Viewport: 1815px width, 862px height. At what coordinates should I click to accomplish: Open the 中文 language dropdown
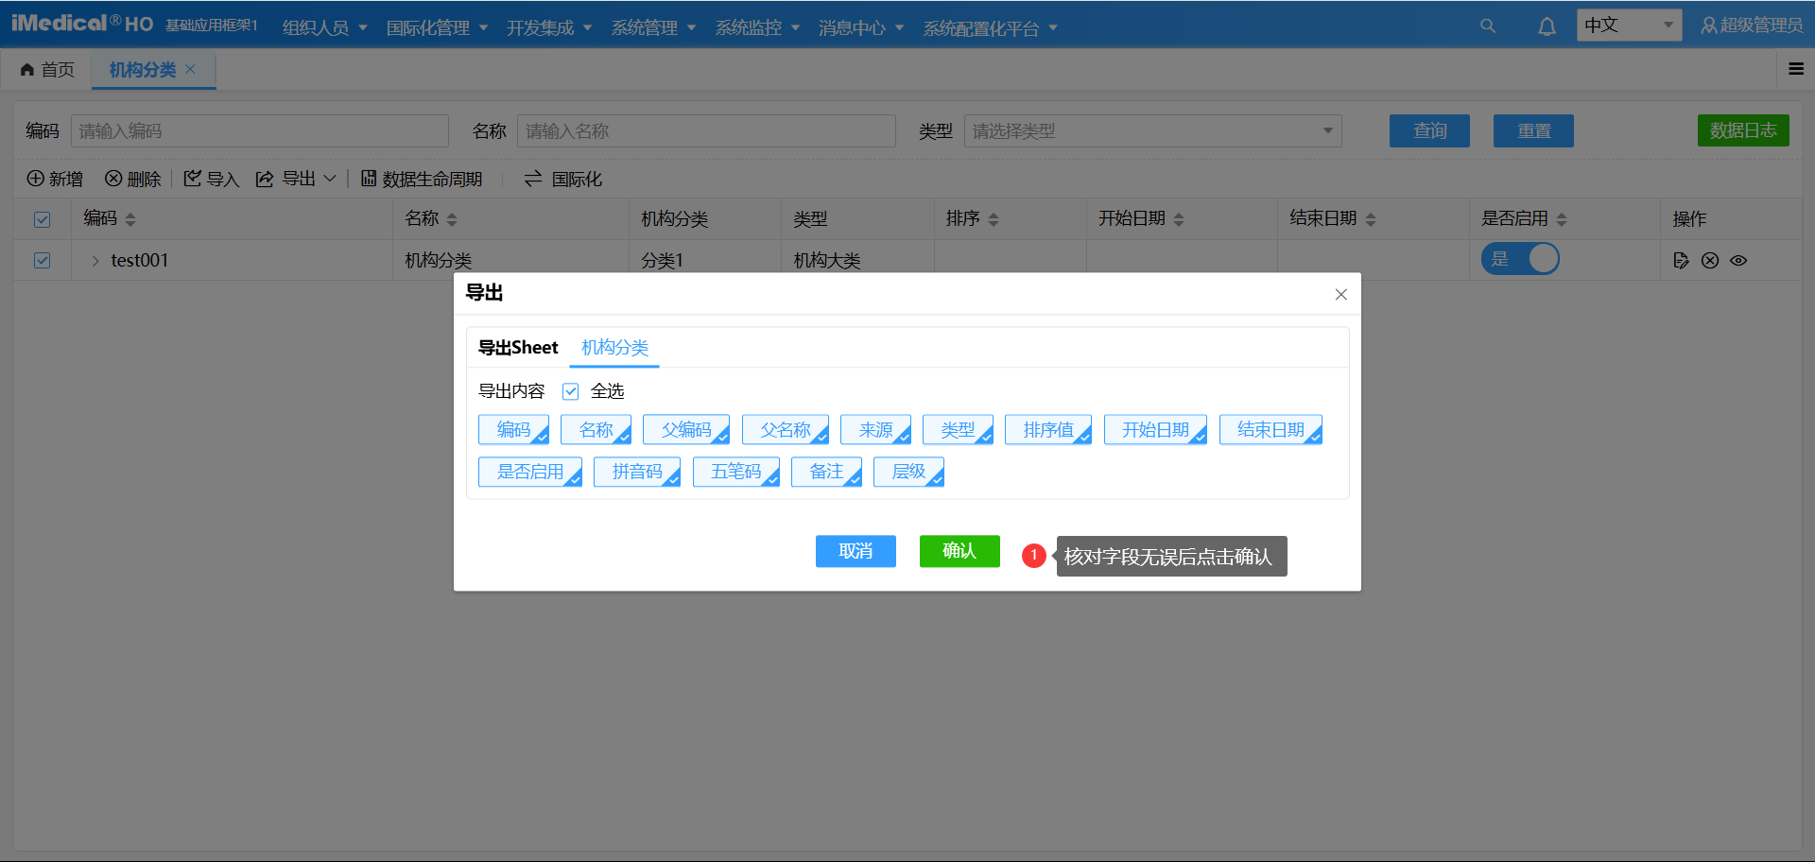coord(1628,26)
